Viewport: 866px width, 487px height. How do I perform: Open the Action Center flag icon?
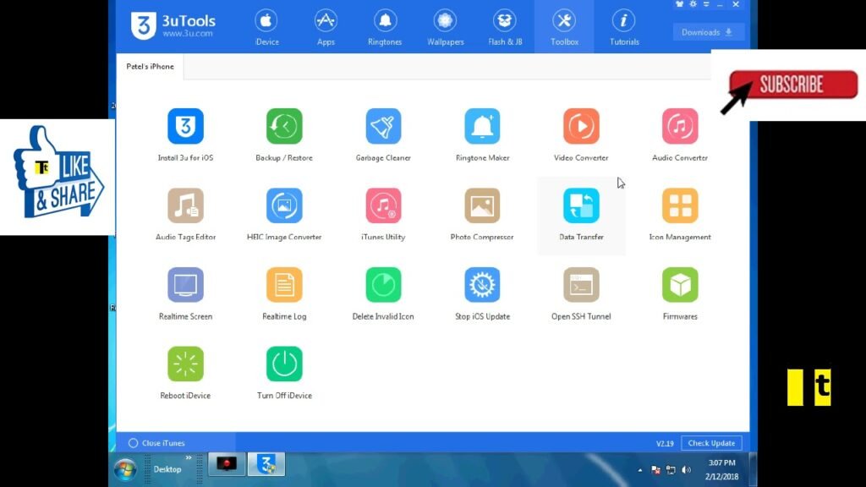[655, 470]
